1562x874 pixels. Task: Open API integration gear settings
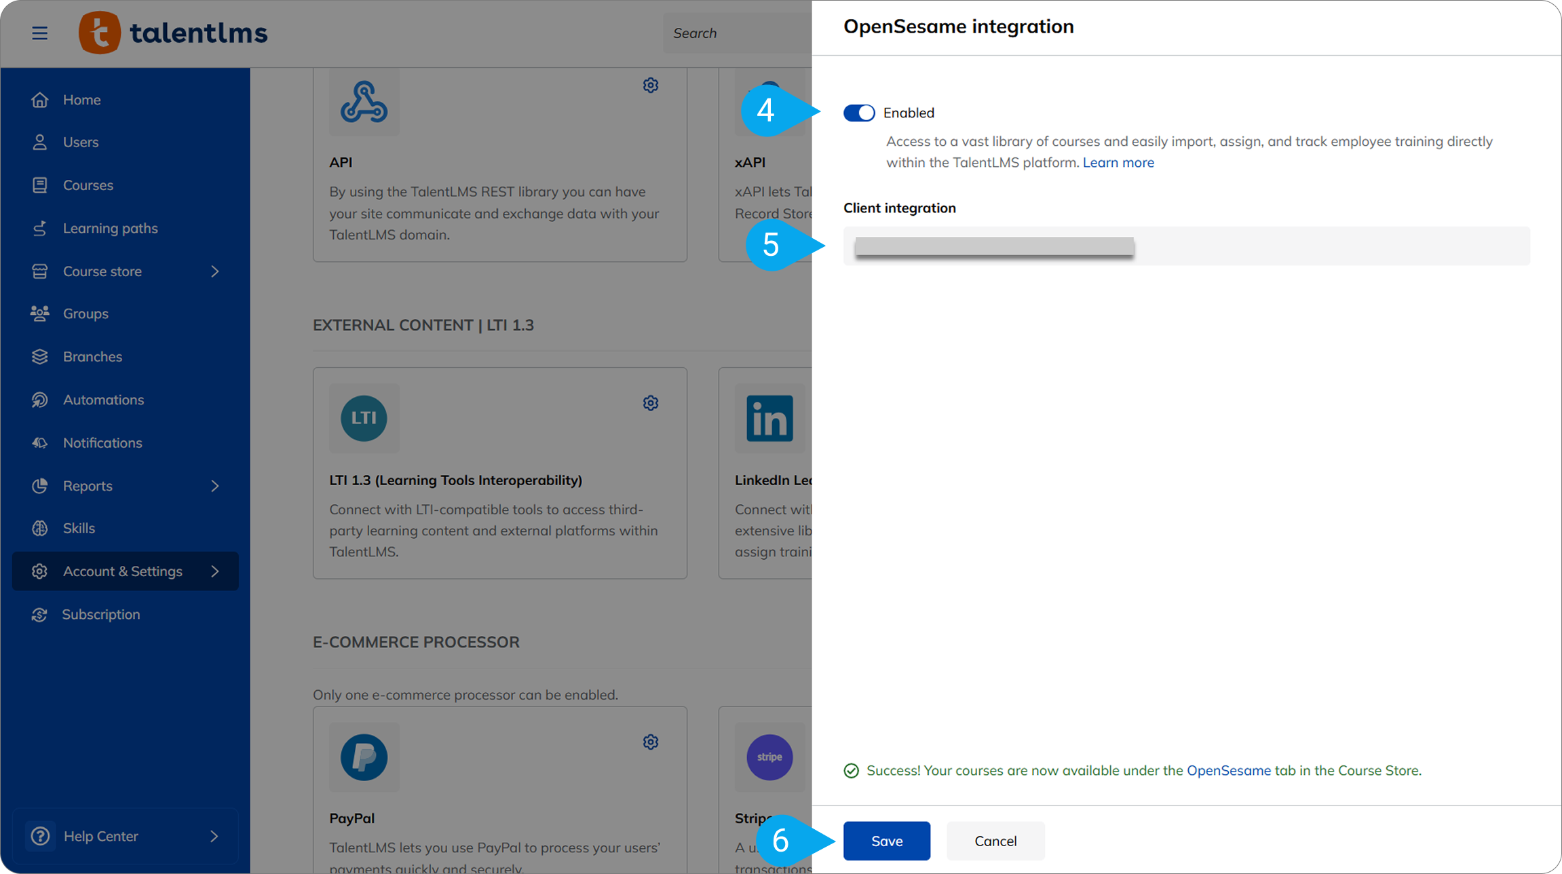(x=650, y=85)
